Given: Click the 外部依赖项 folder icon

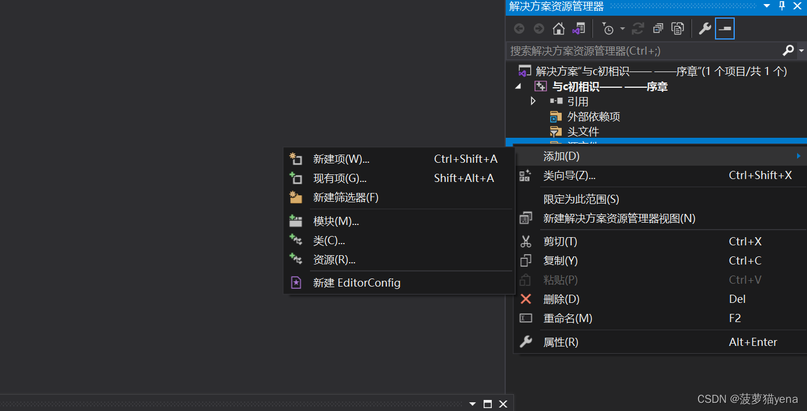Looking at the screenshot, I should click(556, 117).
